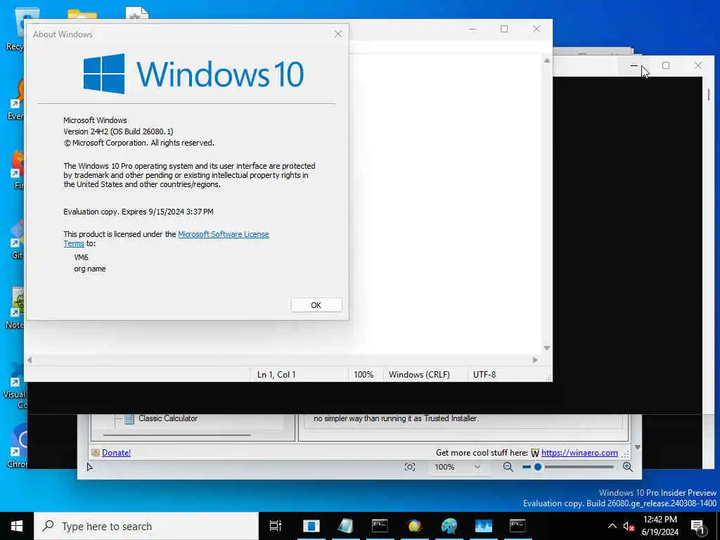The height and width of the screenshot is (540, 720).
Task: Maximize the Notepad window
Action: (504, 29)
